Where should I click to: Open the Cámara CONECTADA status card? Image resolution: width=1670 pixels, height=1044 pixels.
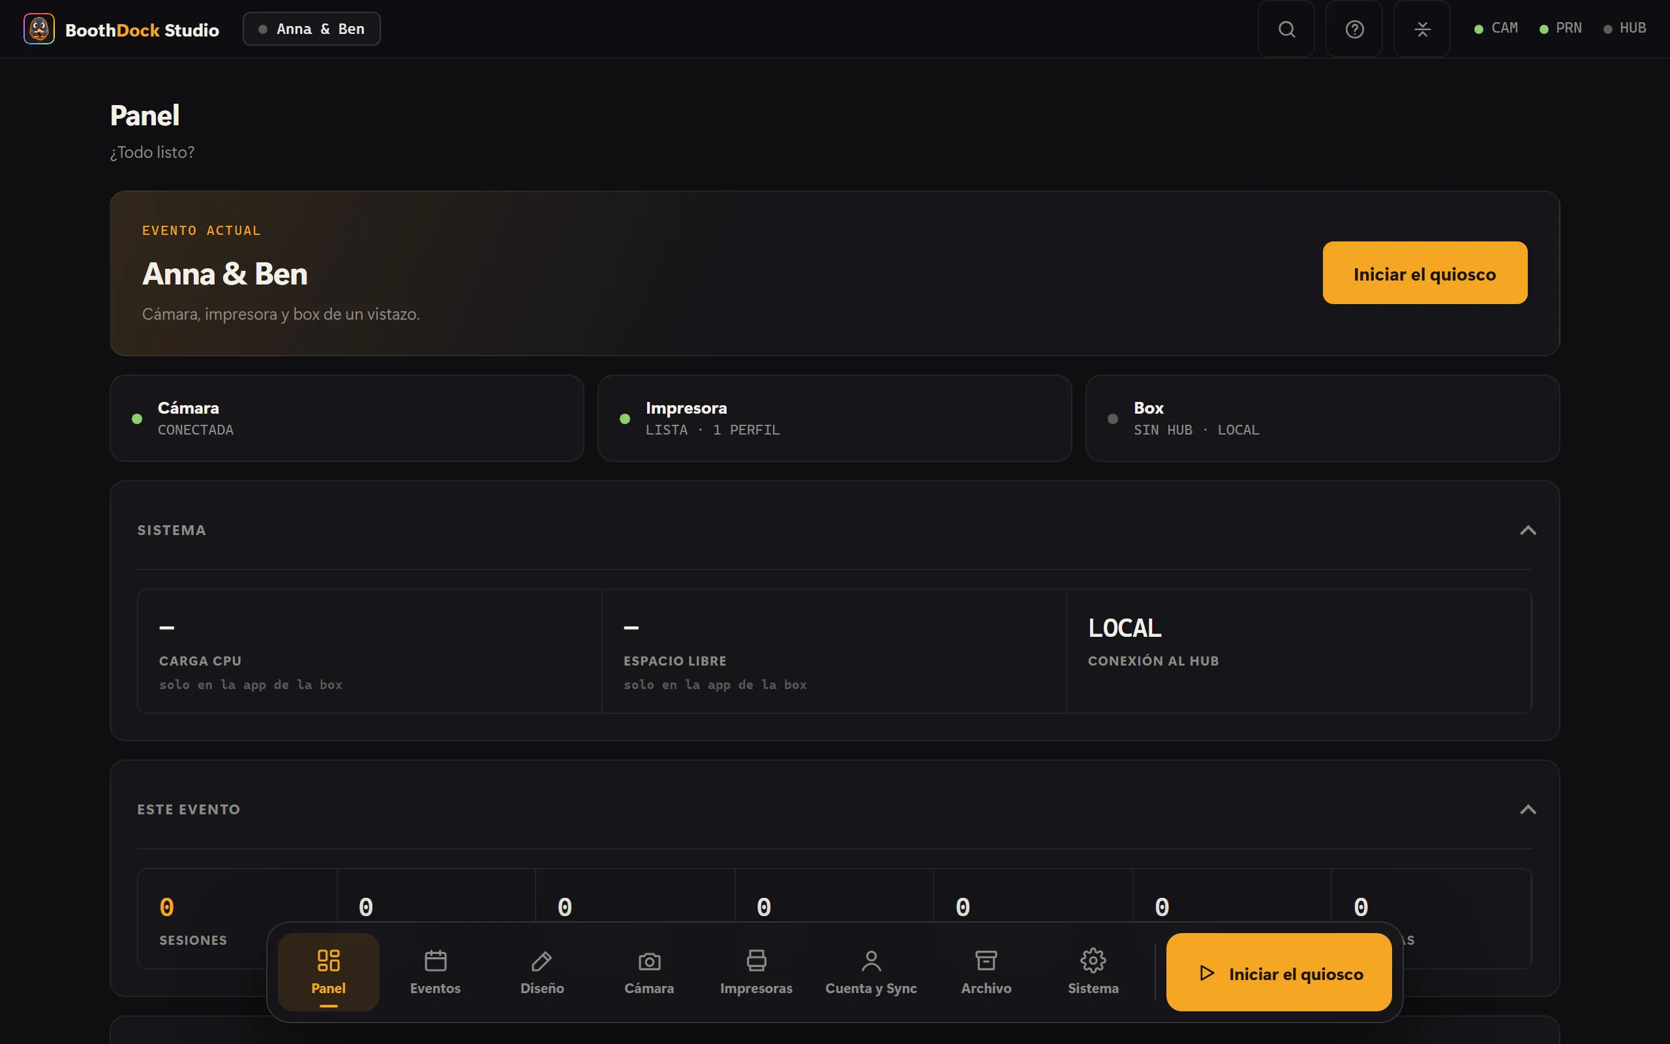[347, 418]
